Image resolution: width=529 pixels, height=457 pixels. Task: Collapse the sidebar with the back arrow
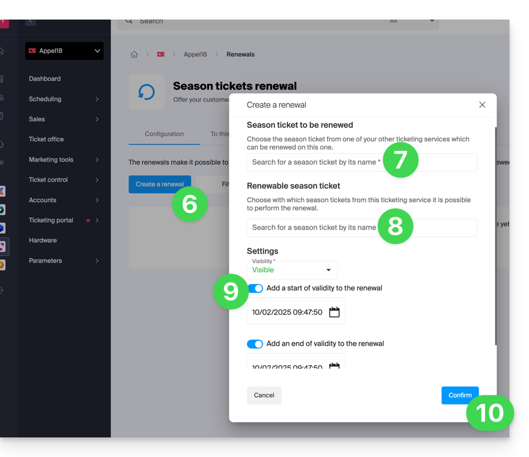point(31,21)
